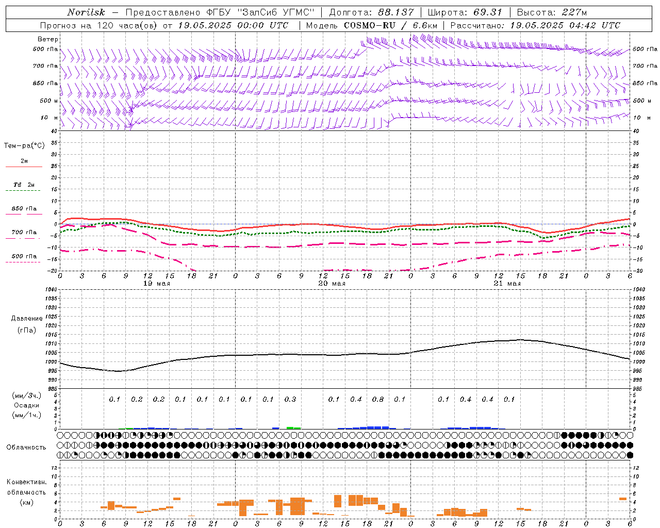Click the 'Прогноз на 120 часа(ов)' text
Screen dimensions: 660x528
(x=100, y=25)
